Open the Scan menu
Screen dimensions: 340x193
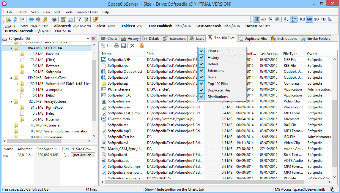point(35,12)
